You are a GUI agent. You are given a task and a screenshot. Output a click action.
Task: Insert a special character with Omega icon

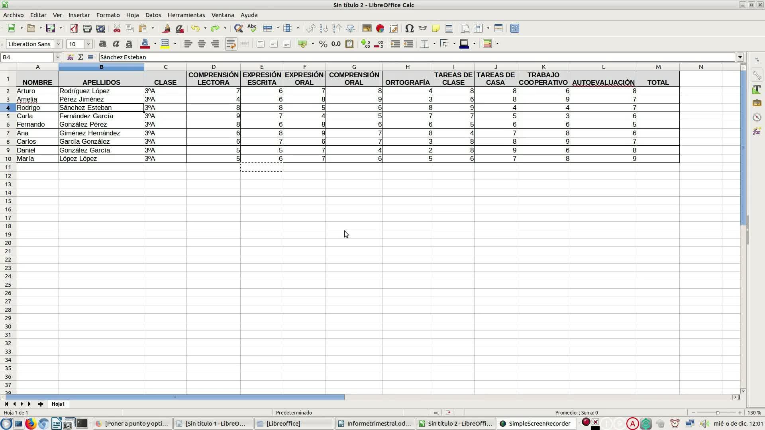[x=409, y=28]
